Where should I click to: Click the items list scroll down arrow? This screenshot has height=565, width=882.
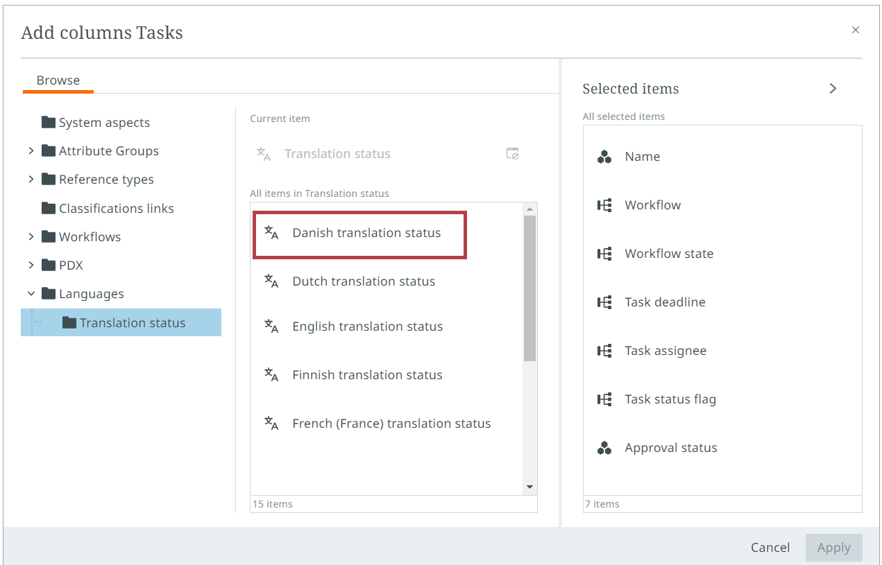[529, 487]
